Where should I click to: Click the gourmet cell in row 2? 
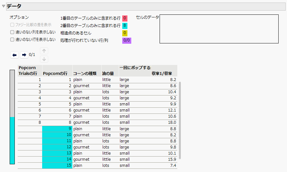tap(81, 86)
